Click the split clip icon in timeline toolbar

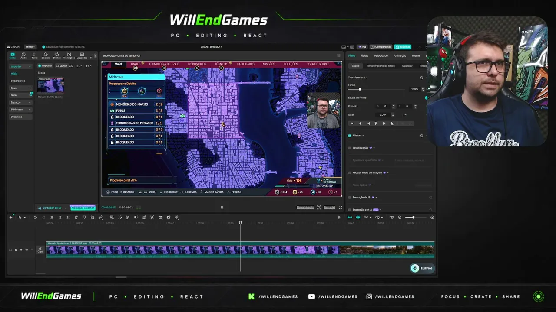52,218
